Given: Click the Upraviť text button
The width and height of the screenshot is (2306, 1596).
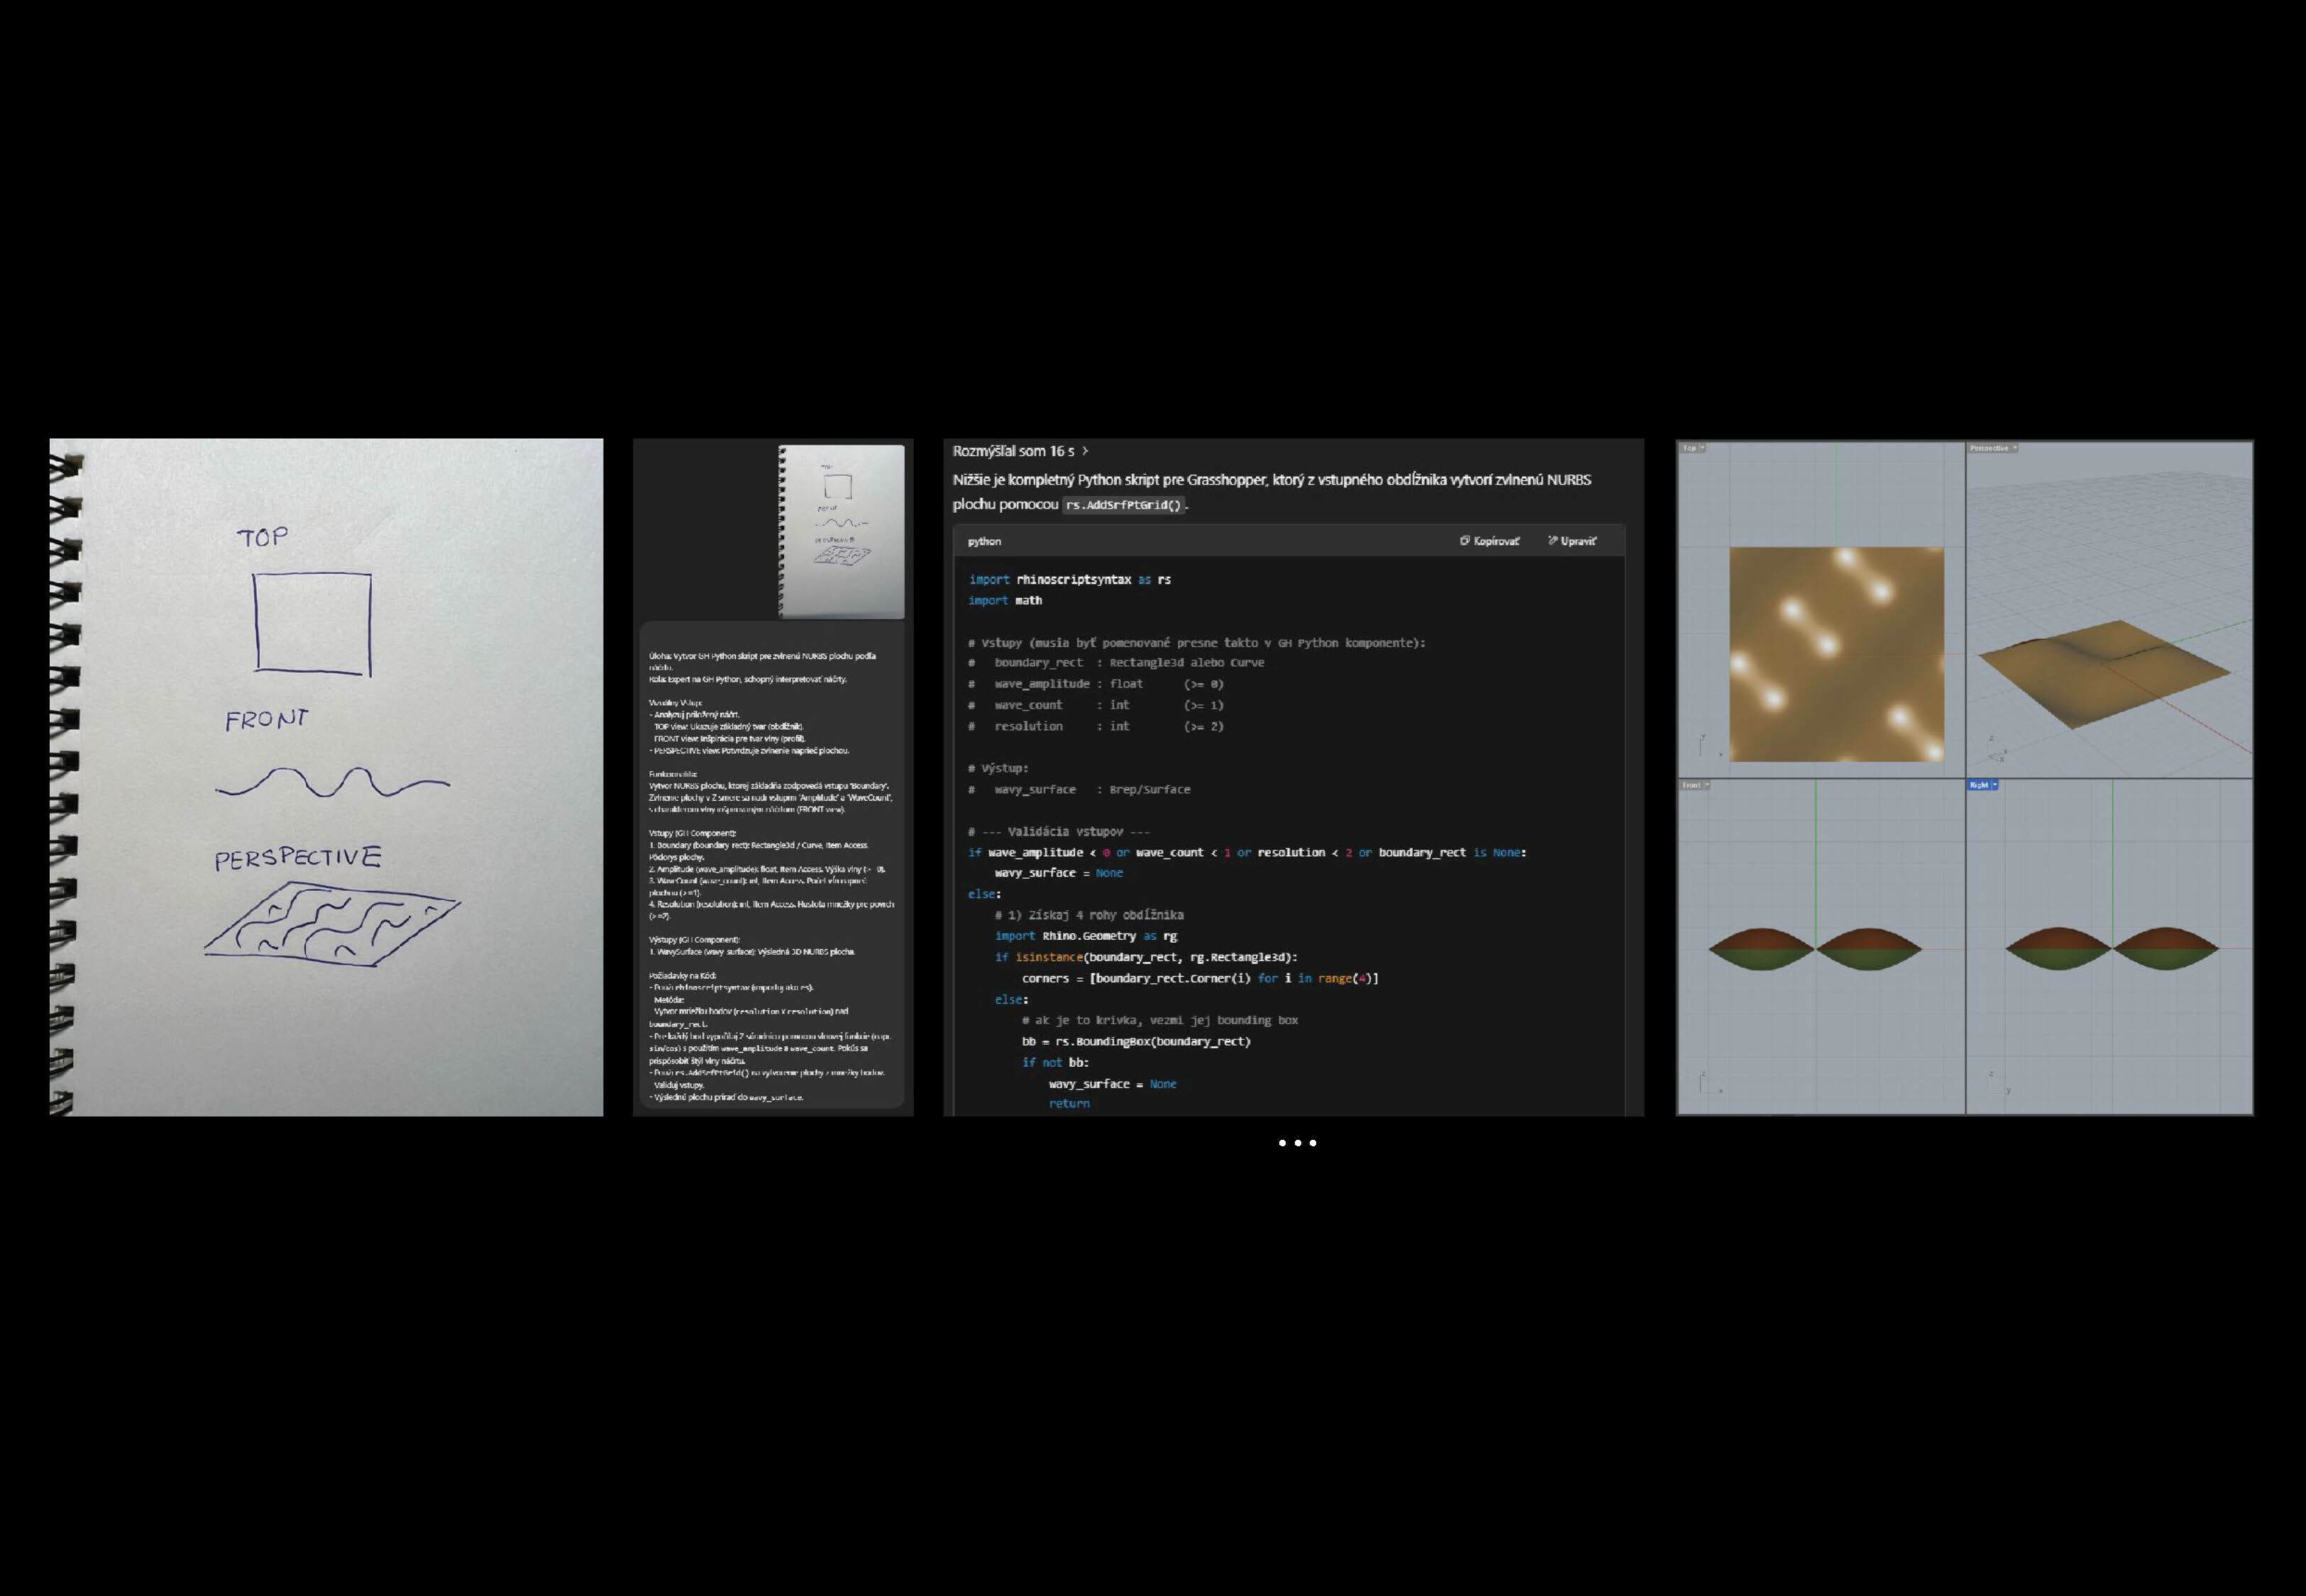Looking at the screenshot, I should [x=1578, y=541].
